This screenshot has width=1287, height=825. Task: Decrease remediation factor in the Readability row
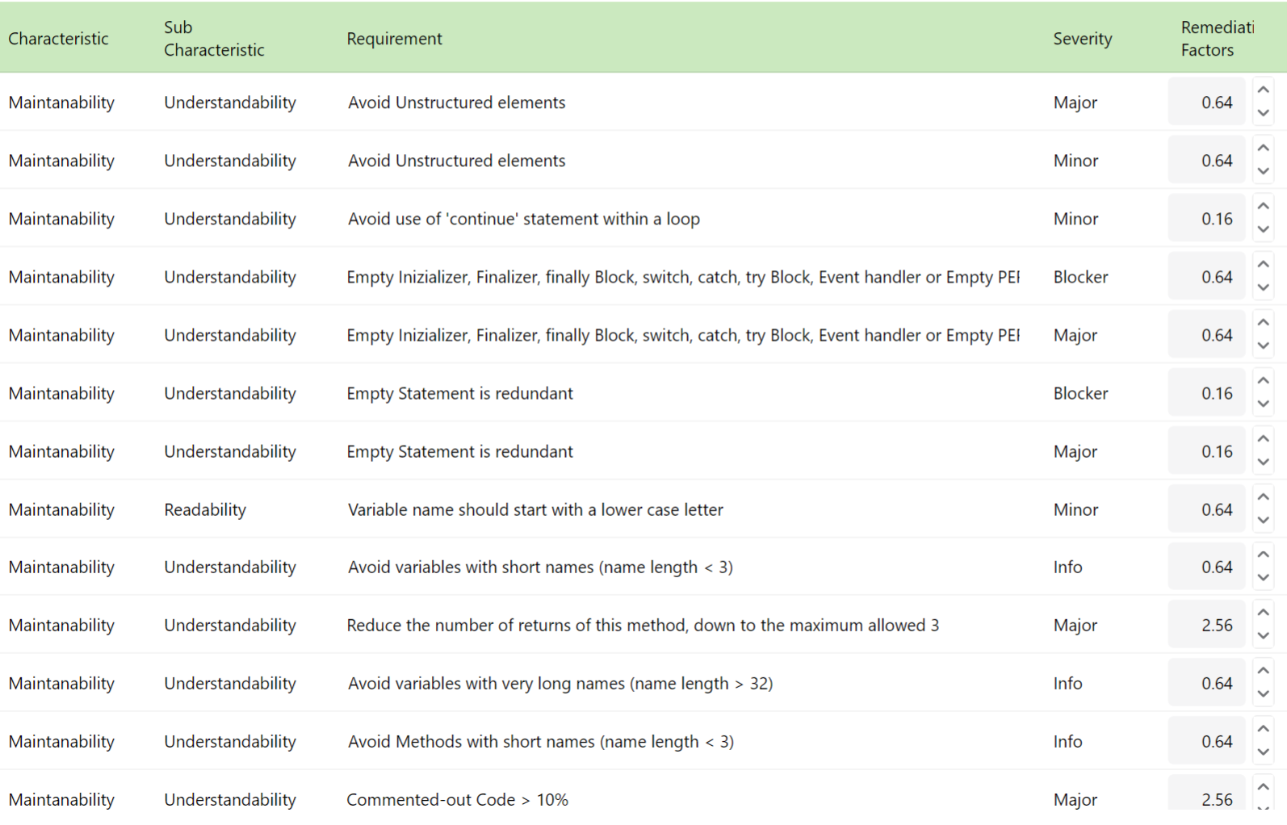pos(1264,521)
